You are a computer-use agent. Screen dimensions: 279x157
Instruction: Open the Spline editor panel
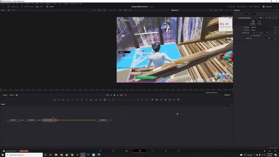click(231, 7)
